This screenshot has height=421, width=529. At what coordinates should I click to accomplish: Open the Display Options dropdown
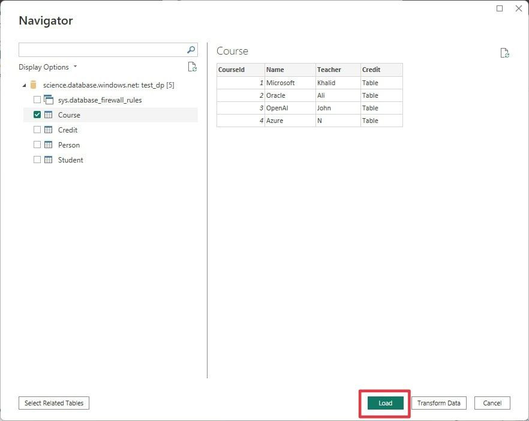pos(48,67)
